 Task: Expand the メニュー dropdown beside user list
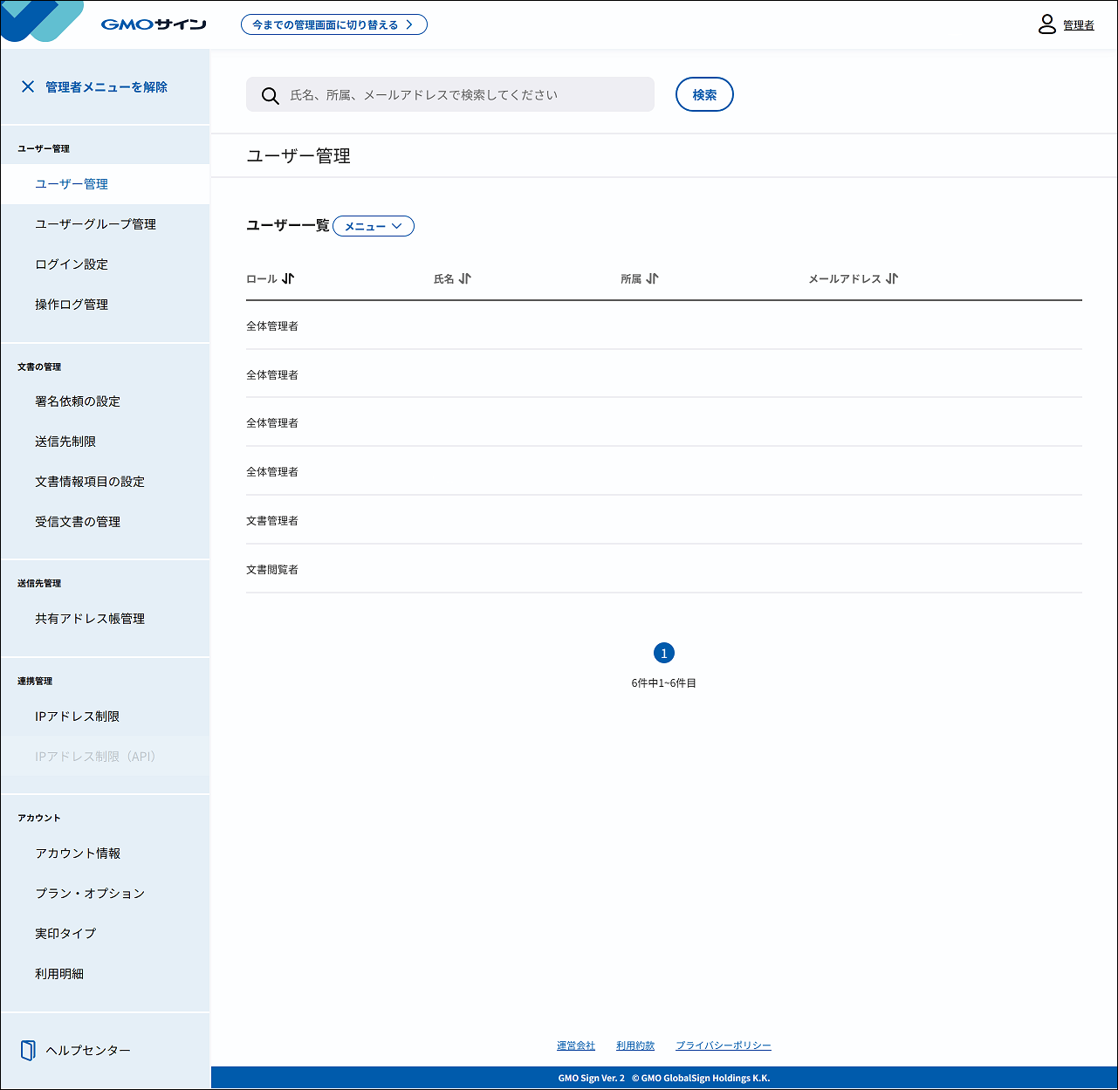[374, 226]
